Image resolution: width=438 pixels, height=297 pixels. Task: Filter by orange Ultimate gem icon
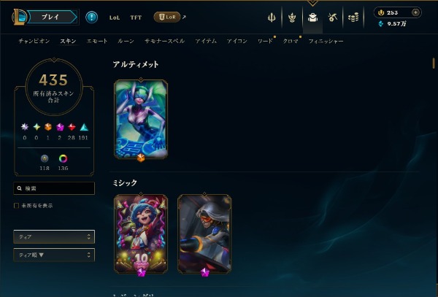tap(48, 127)
